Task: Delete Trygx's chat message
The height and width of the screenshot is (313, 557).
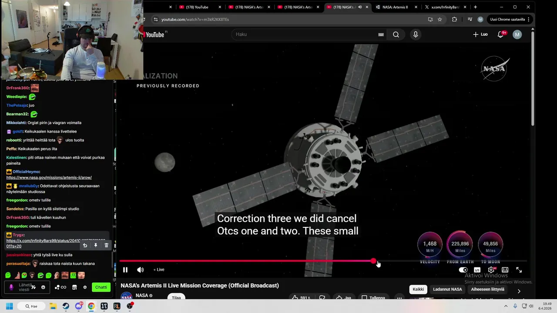Action: pyautogui.click(x=107, y=245)
